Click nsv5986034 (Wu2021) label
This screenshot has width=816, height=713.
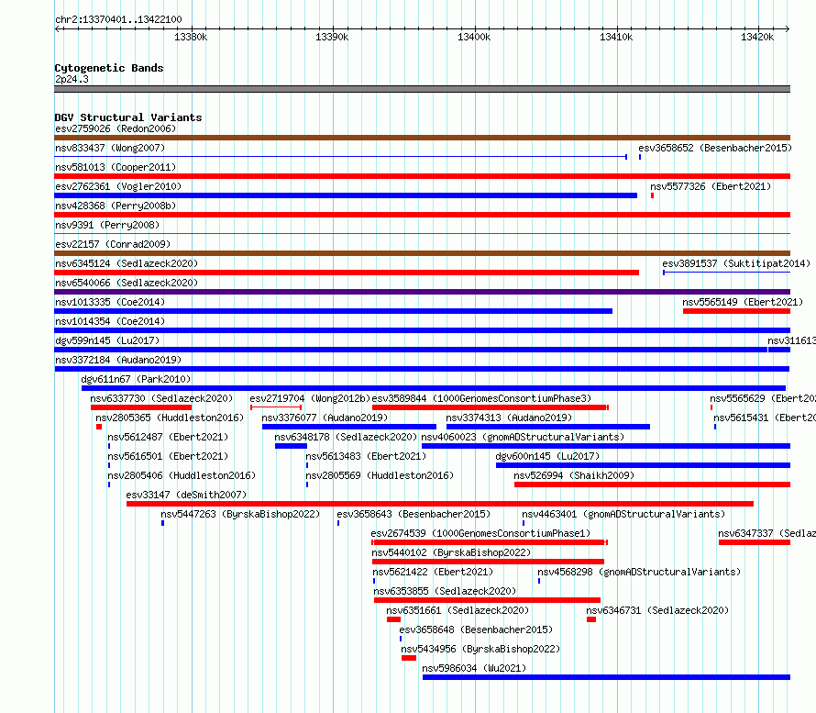(474, 668)
